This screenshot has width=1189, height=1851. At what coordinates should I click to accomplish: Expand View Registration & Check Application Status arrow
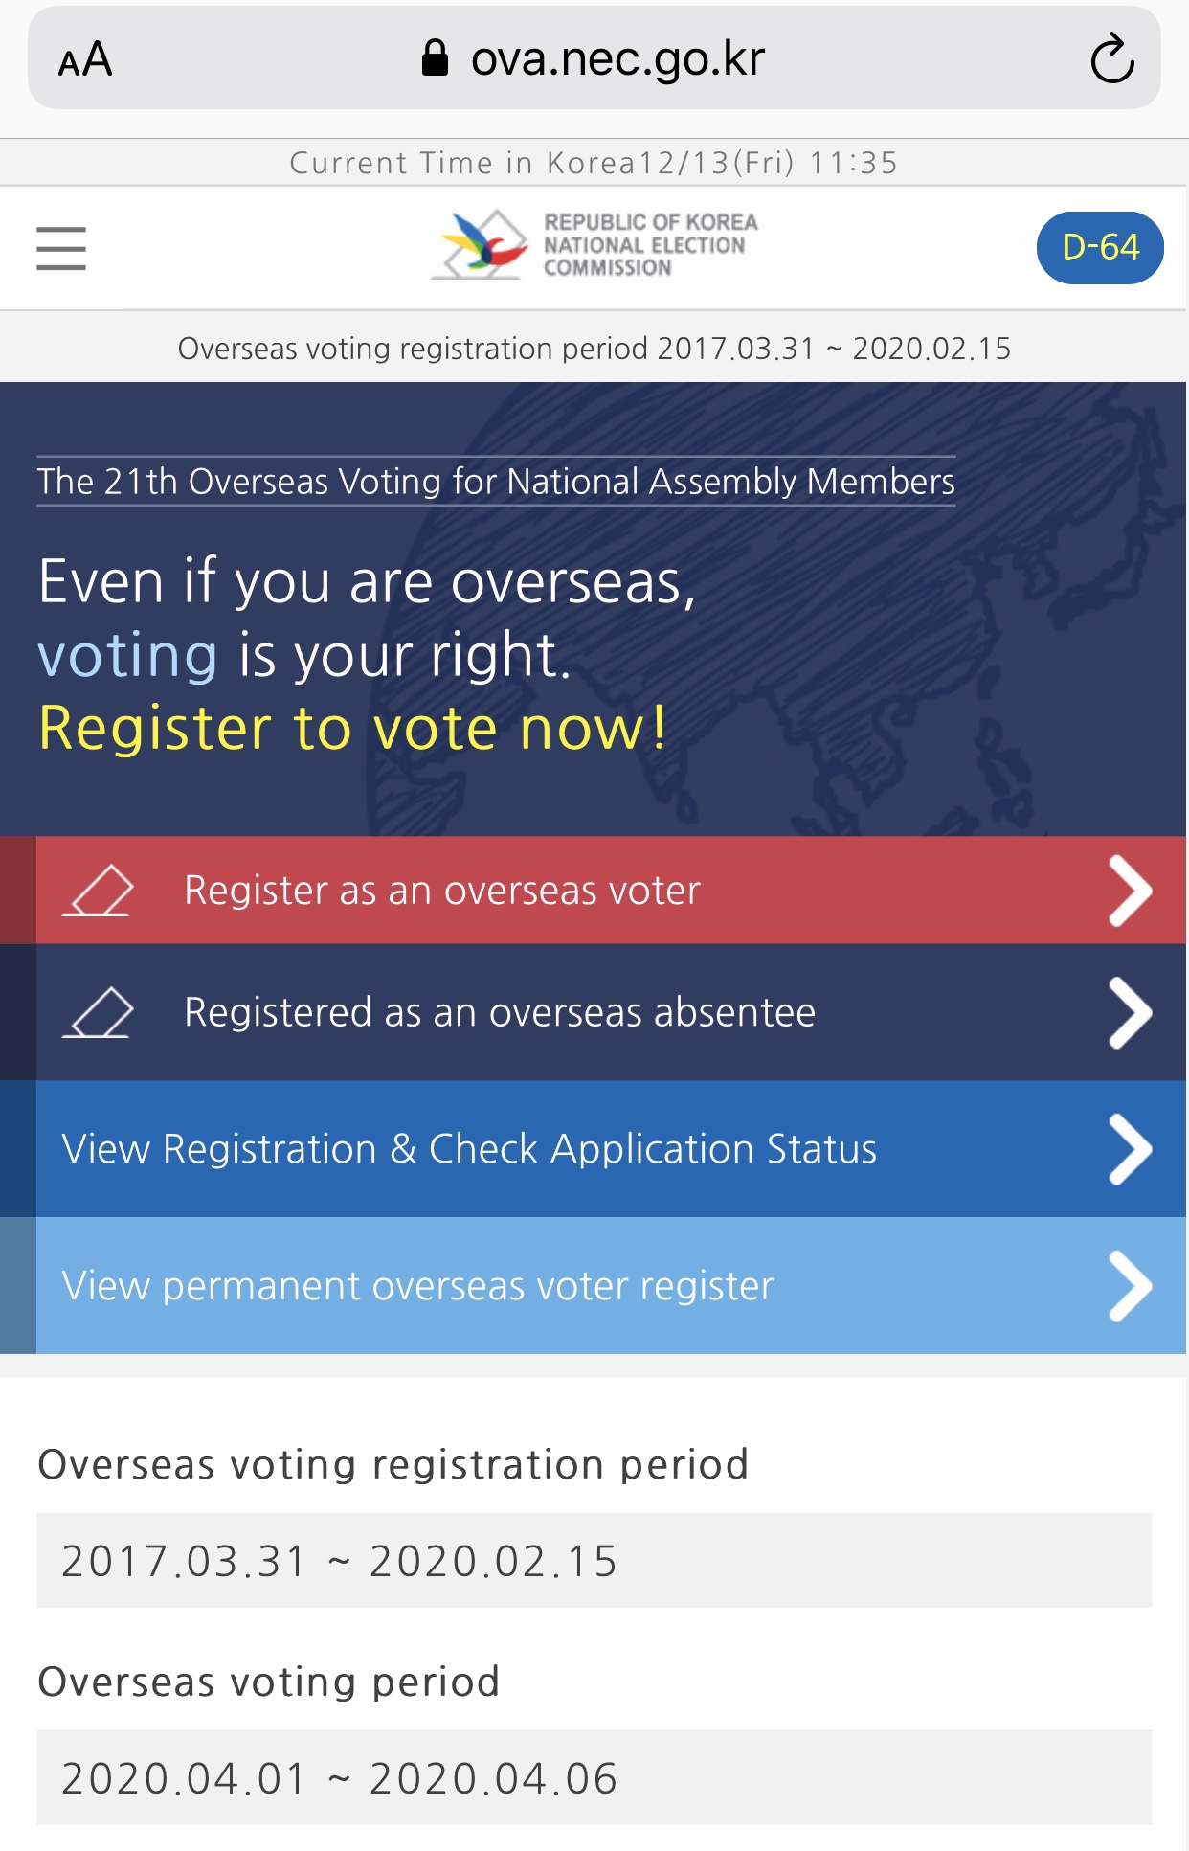tap(1130, 1149)
